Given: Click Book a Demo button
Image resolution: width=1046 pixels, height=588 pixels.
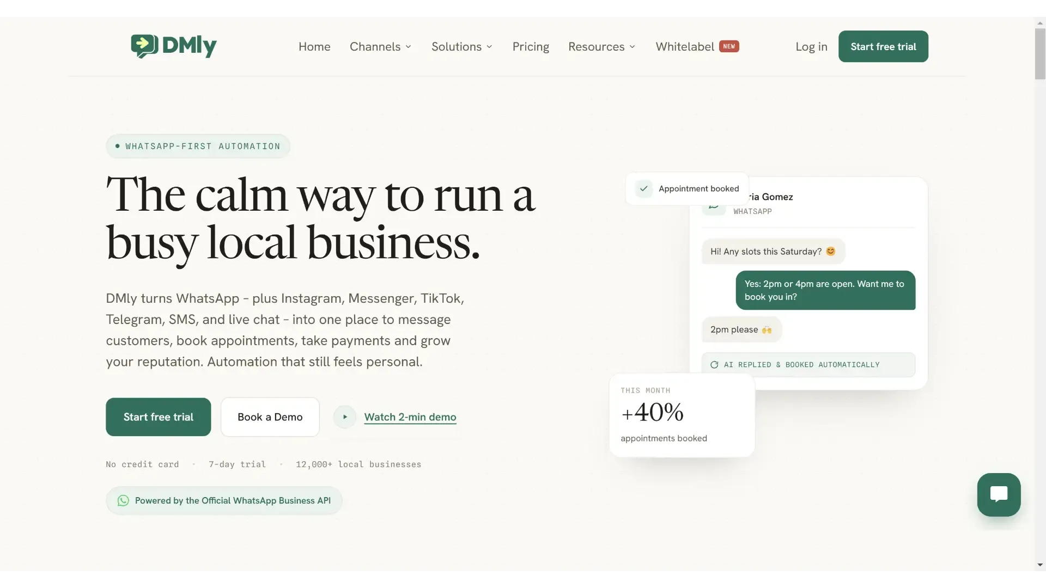Looking at the screenshot, I should [270, 417].
